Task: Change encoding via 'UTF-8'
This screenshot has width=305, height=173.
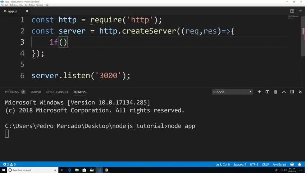Action: click(x=254, y=164)
